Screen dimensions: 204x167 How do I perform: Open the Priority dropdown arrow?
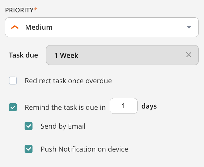tap(189, 27)
